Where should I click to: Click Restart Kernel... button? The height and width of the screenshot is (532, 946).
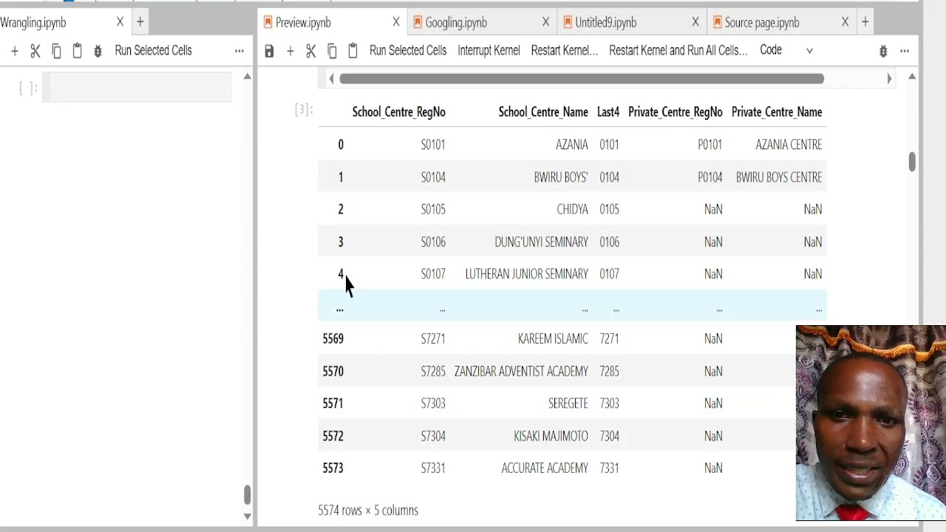point(565,50)
